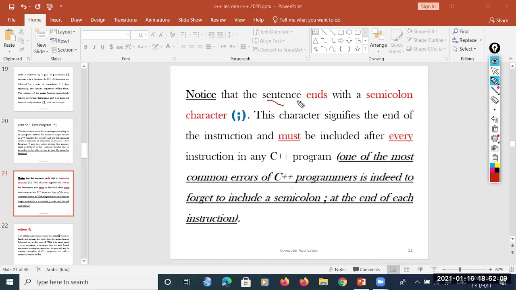Click the Share button

pyautogui.click(x=499, y=20)
